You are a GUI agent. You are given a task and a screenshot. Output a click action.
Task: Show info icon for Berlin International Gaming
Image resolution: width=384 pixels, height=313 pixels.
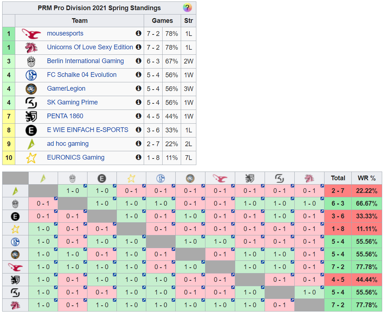tap(138, 61)
